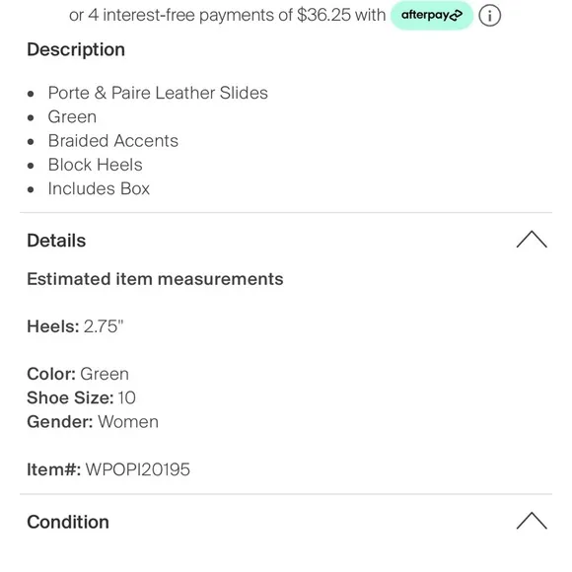Click the Afterpay logo badge
The width and height of the screenshot is (572, 572).
pos(432,16)
